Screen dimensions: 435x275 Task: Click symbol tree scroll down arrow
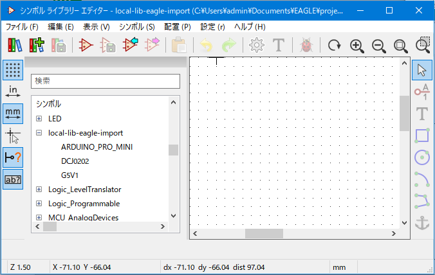173,216
